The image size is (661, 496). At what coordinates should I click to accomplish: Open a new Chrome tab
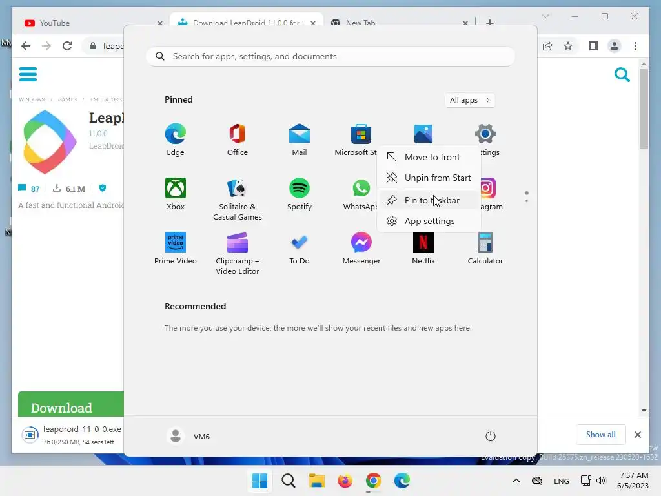490,23
